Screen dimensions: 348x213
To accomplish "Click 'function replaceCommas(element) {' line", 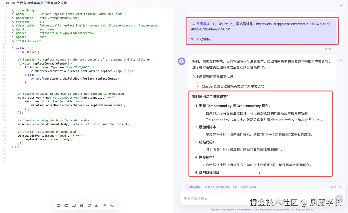I will (45, 64).
